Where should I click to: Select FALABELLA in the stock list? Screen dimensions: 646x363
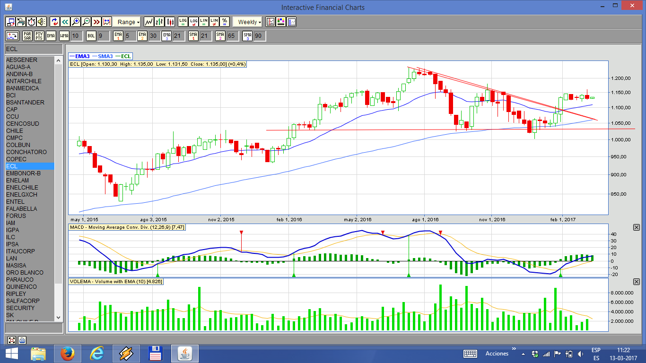click(21, 209)
